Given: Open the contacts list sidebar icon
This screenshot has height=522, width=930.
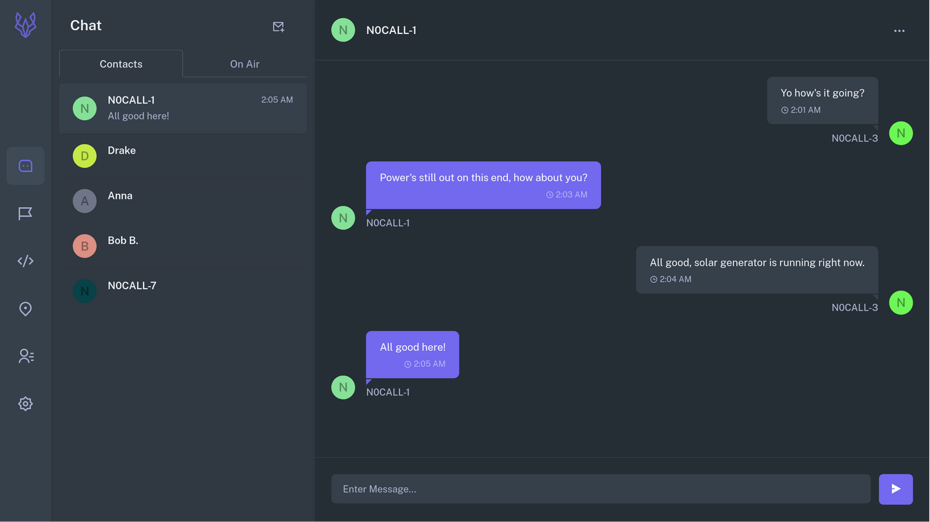Looking at the screenshot, I should pyautogui.click(x=25, y=356).
